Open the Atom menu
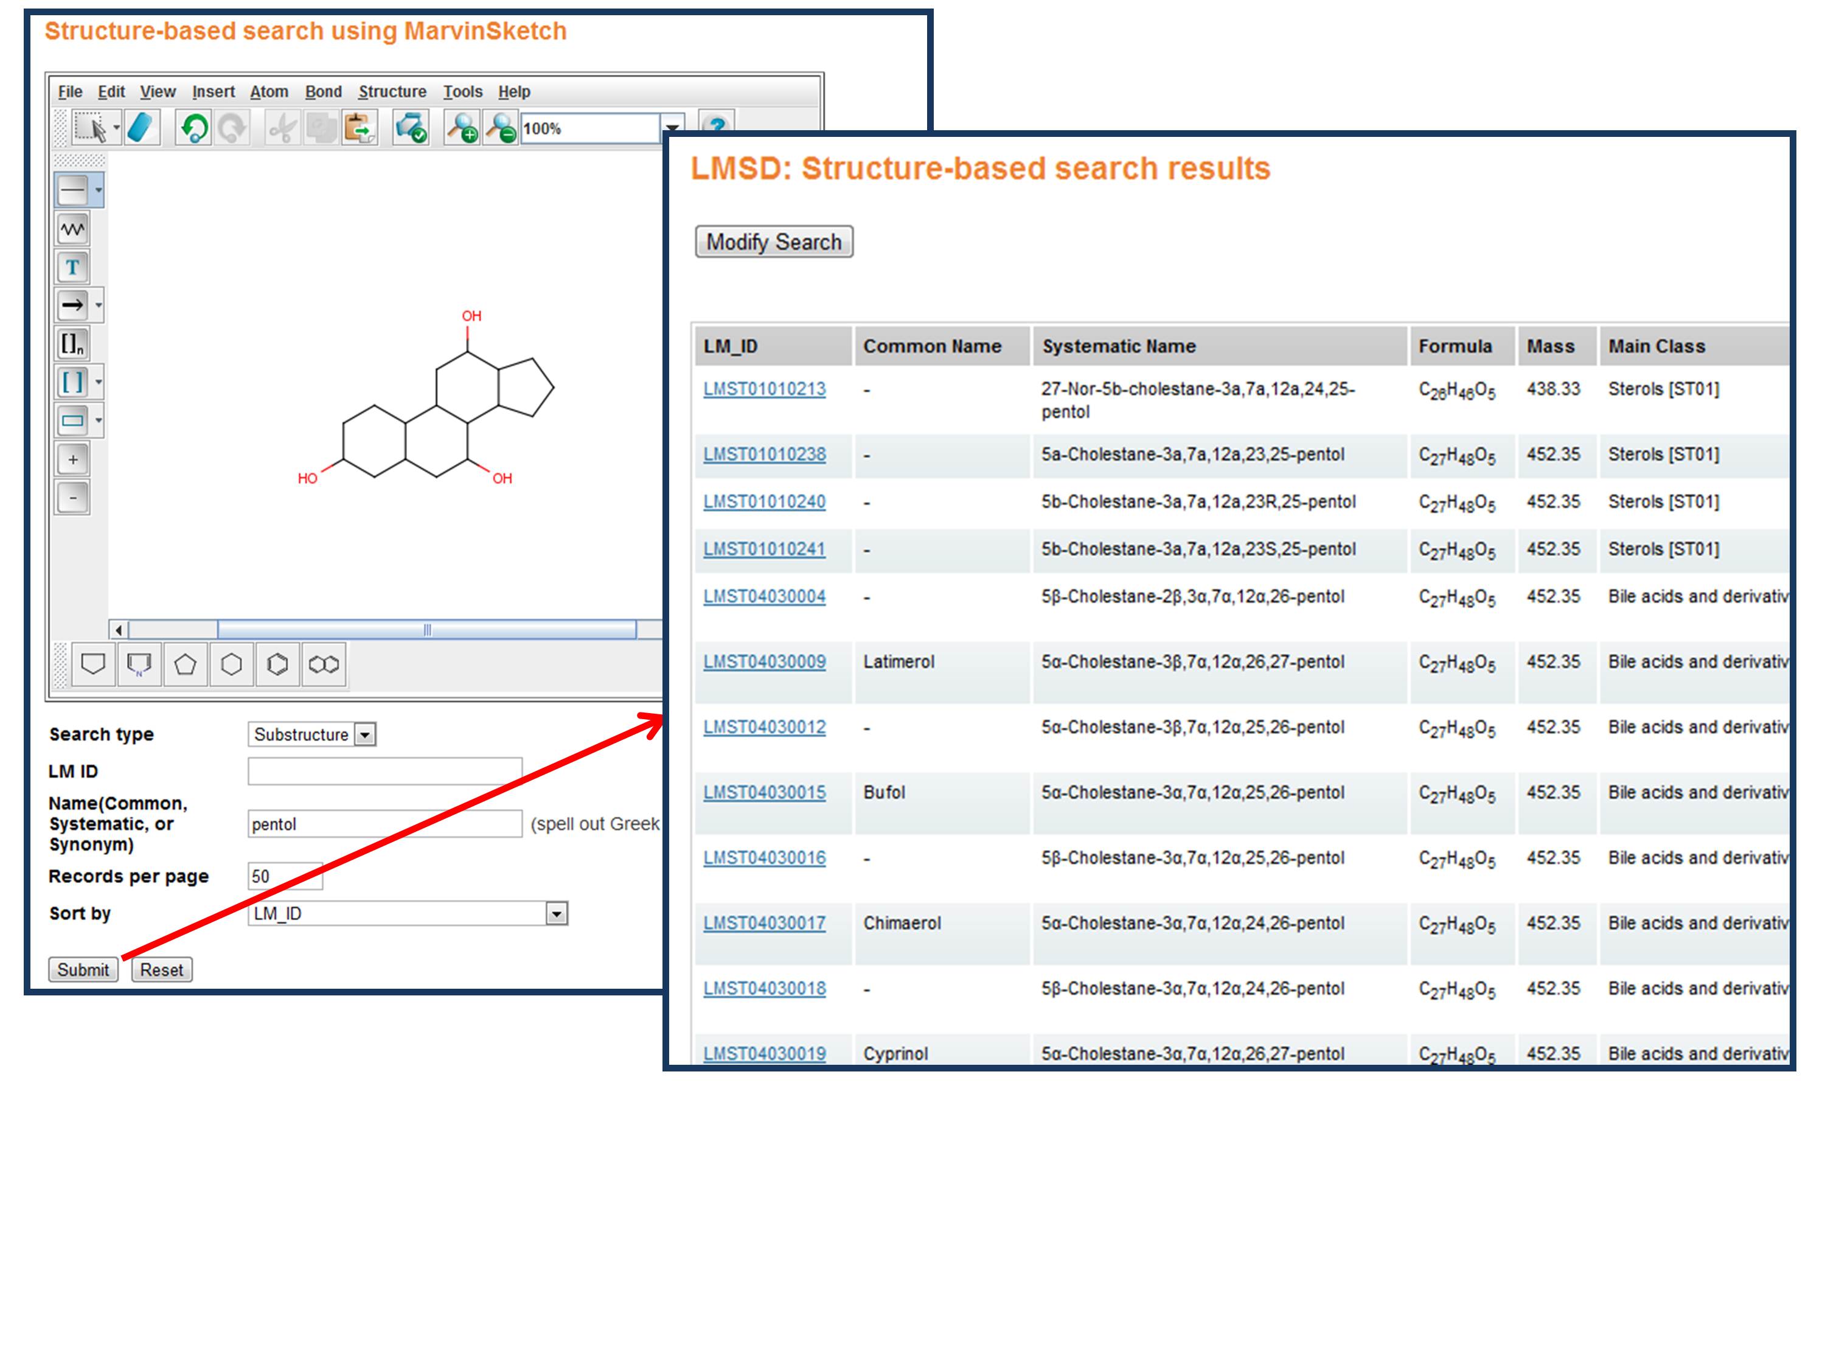Image resolution: width=1825 pixels, height=1369 pixels. coord(269,92)
